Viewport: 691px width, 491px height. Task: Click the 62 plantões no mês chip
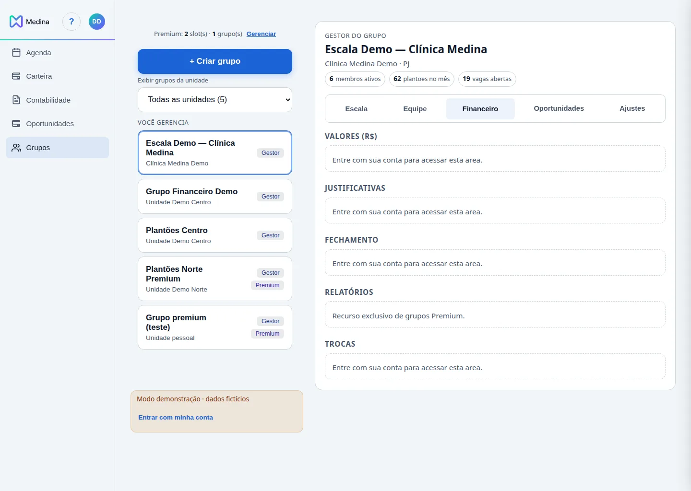click(x=422, y=79)
